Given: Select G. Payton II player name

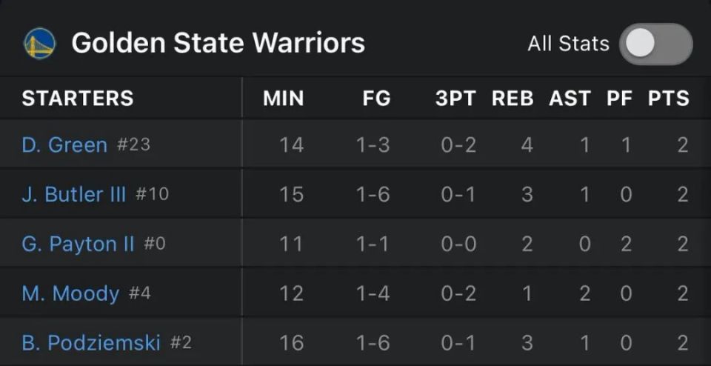Looking at the screenshot, I should pyautogui.click(x=78, y=244).
